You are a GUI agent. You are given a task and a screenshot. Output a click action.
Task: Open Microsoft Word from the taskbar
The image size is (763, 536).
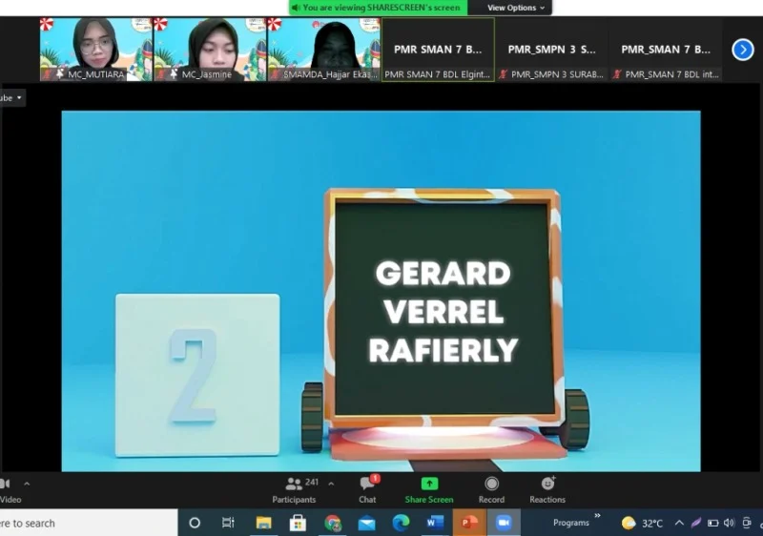pyautogui.click(x=435, y=523)
